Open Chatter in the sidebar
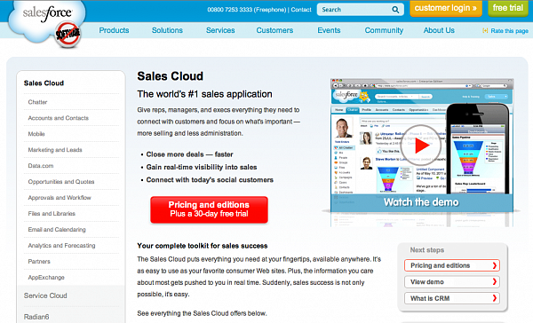Image resolution: width=533 pixels, height=323 pixels. [37, 102]
